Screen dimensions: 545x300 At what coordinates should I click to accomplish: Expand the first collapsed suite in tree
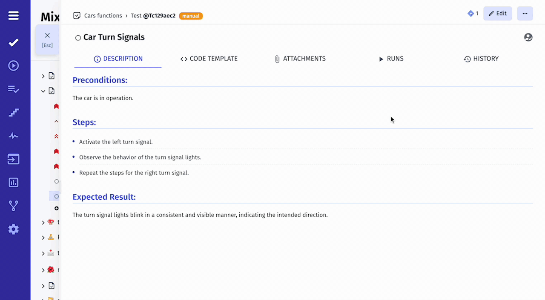[43, 76]
